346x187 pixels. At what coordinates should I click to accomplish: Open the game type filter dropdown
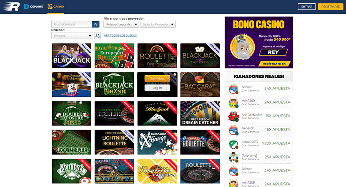pos(121,25)
